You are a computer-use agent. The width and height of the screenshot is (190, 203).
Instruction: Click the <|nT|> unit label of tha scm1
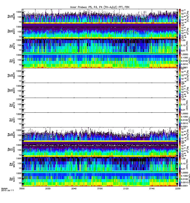(189, 61)
